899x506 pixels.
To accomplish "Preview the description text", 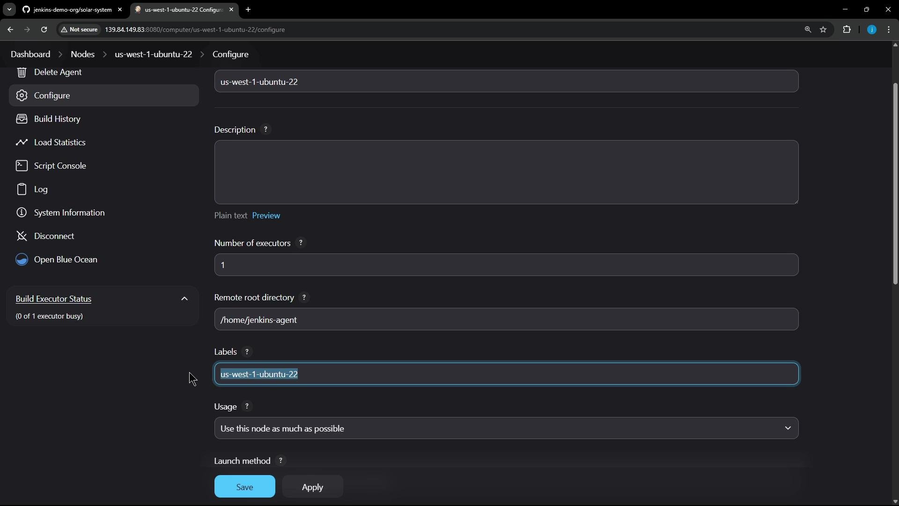I will pos(266,216).
